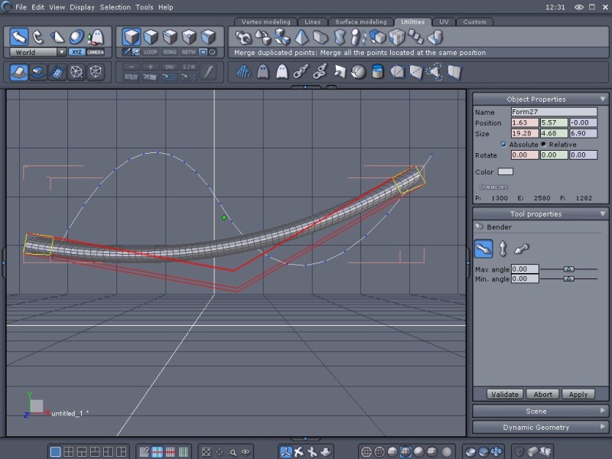
Task: Select the rotate tool in top-left toolbar
Action: (37, 37)
